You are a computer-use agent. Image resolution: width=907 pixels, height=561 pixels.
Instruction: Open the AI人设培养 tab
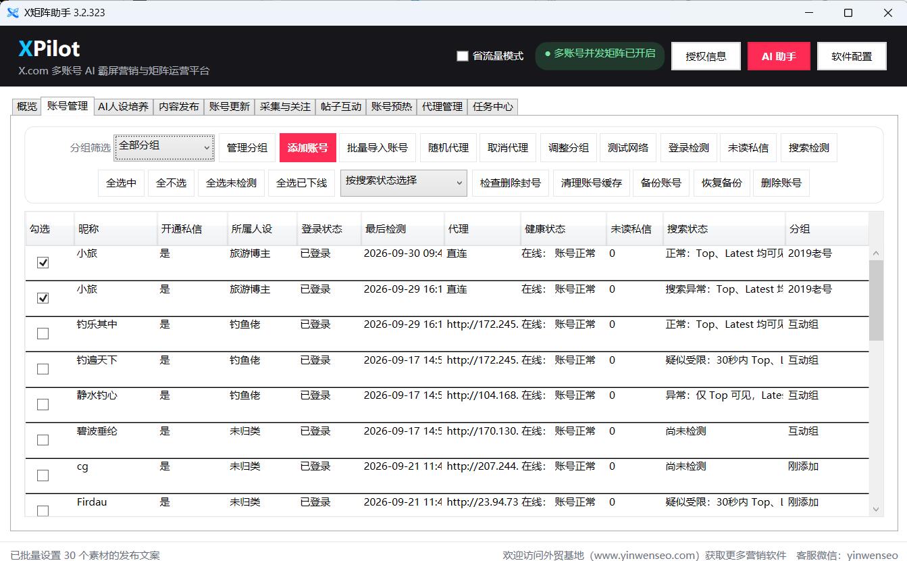[124, 107]
